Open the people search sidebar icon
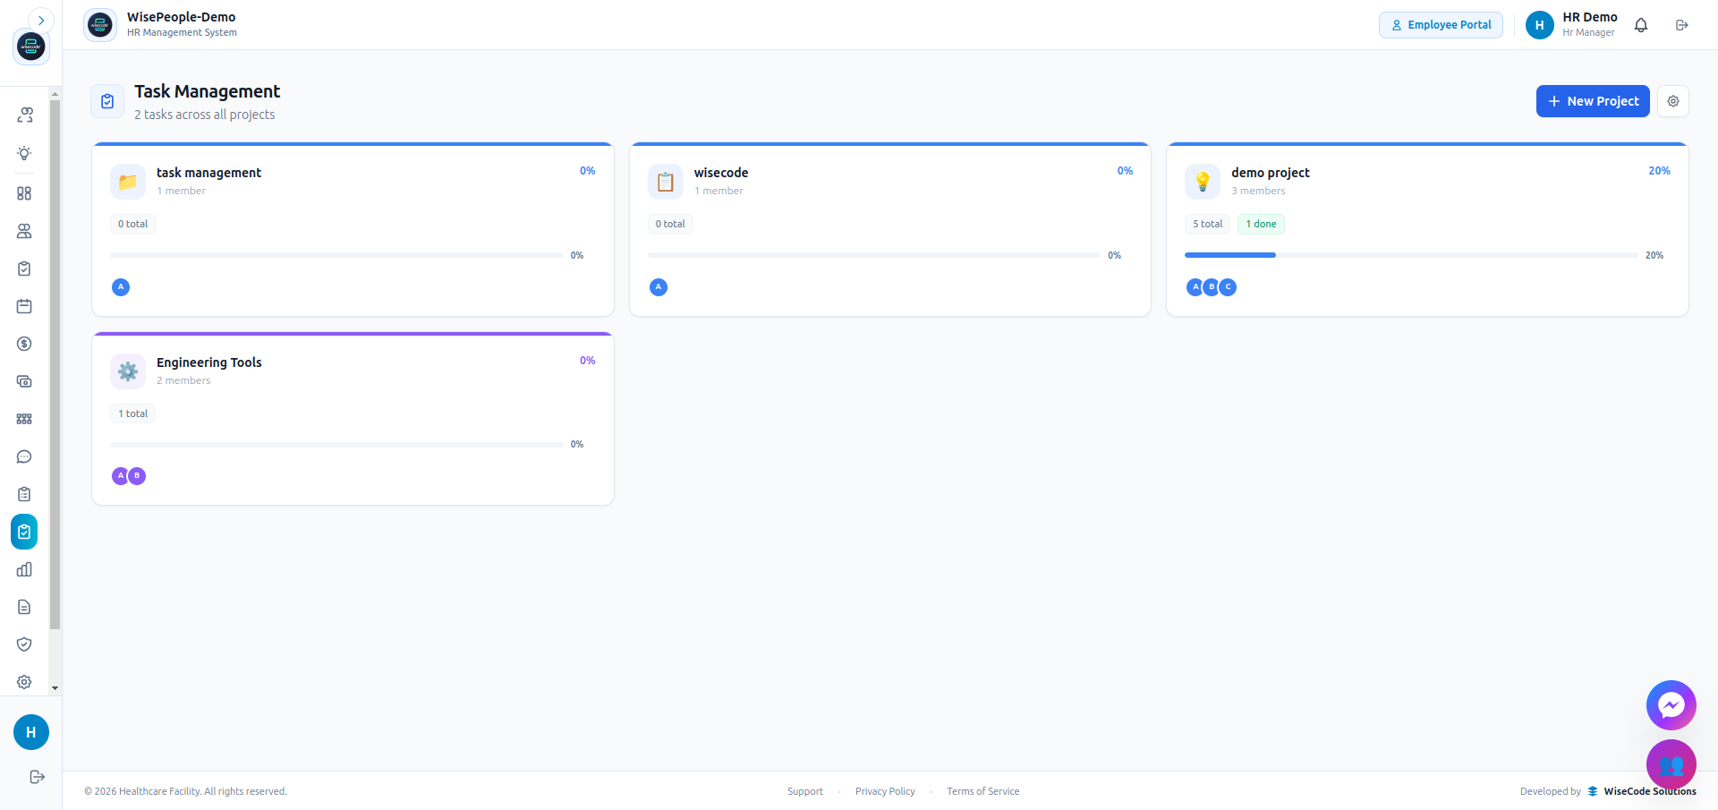This screenshot has height=810, width=1718. [x=24, y=115]
